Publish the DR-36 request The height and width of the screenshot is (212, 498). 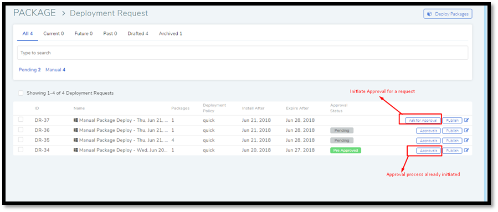pos(452,131)
